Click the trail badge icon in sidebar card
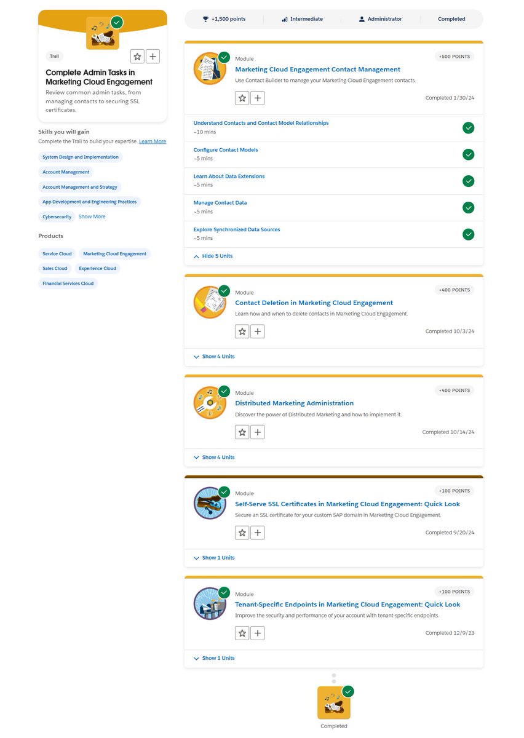524x738 pixels. [103, 33]
